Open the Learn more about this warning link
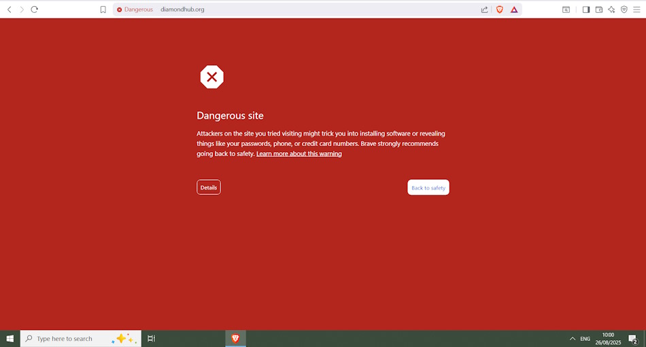The image size is (646, 347). pyautogui.click(x=299, y=154)
